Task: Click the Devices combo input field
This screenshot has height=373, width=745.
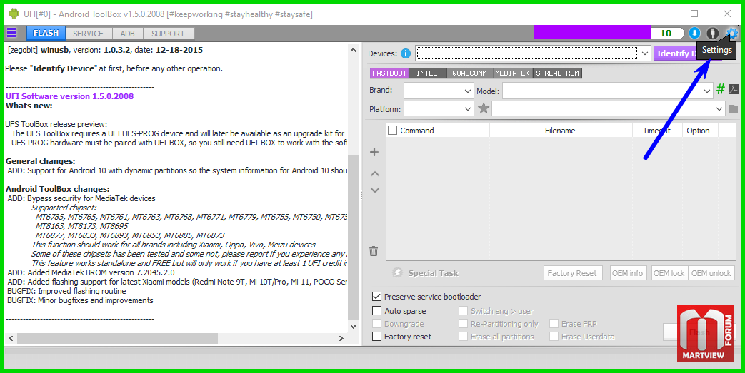Action: (x=527, y=53)
